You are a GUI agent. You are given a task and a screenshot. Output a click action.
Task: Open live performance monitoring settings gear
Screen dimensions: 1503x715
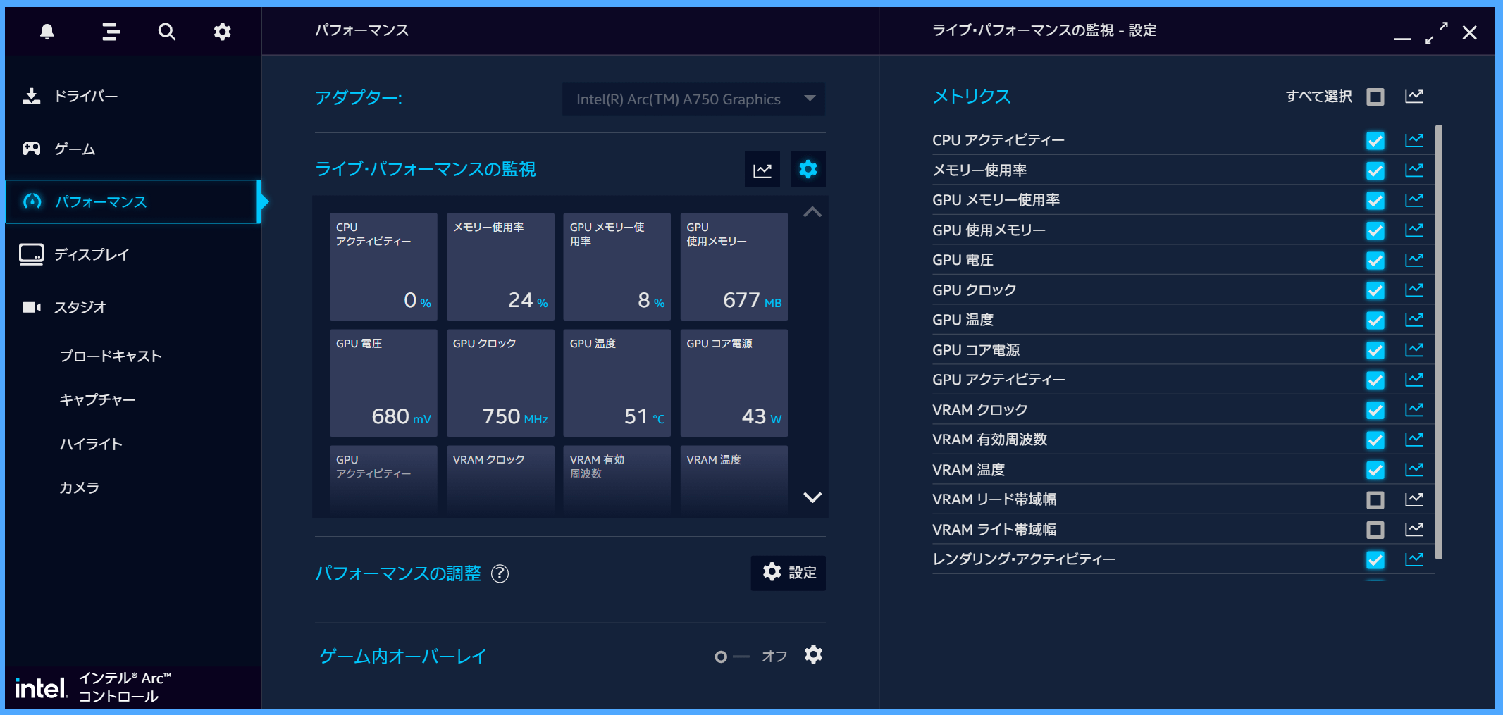point(808,169)
